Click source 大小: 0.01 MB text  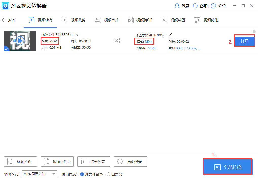click(51, 48)
